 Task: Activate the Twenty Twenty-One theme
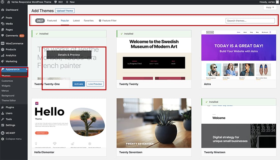(79, 84)
